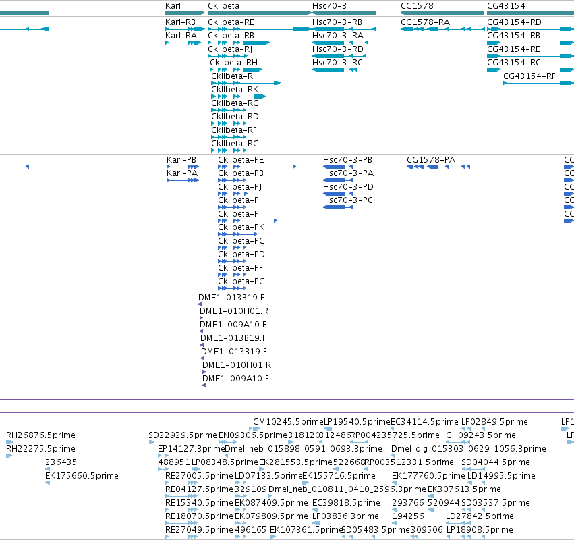This screenshot has width=574, height=540.
Task: Pick EST LP18908.5prime
Action: pos(479,531)
